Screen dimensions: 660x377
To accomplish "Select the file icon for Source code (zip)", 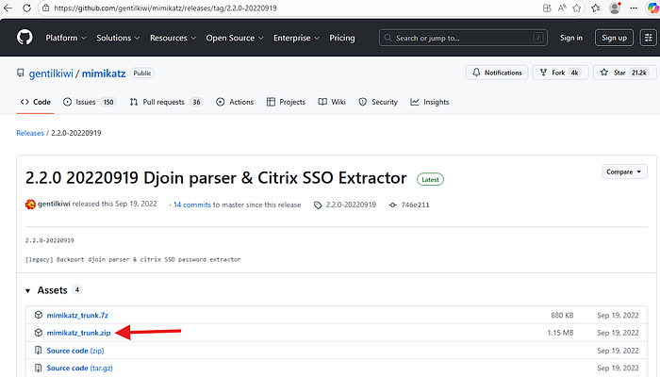I will point(39,350).
